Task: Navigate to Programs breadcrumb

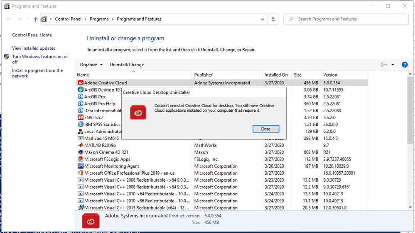Action: (x=99, y=19)
